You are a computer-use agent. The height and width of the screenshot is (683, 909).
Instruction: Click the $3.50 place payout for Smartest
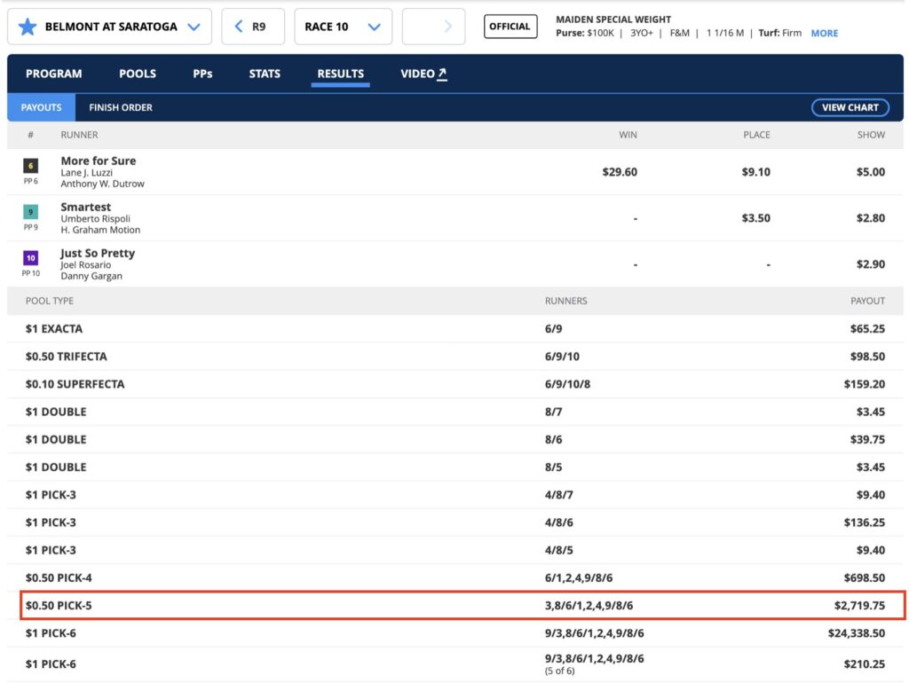pyautogui.click(x=756, y=218)
